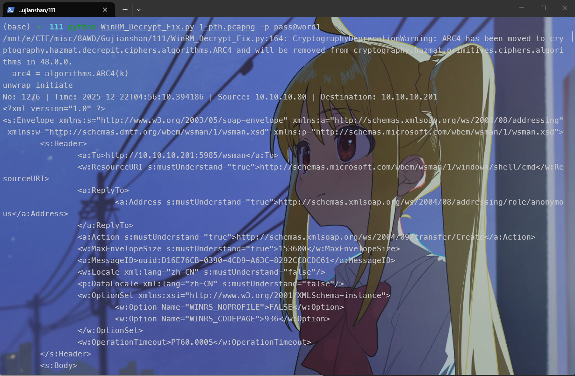Click the PowerShell icon in the tab
The width and height of the screenshot is (575, 376).
(10, 9)
